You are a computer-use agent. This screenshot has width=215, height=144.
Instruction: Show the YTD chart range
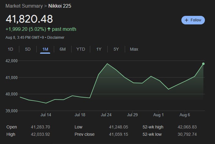tap(81, 49)
